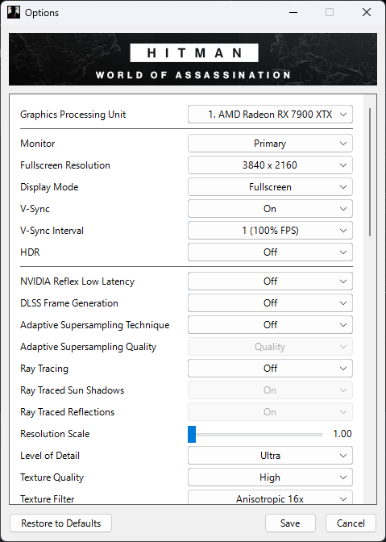
Task: Expand the DLSS Frame Generation dropdown
Action: click(270, 303)
